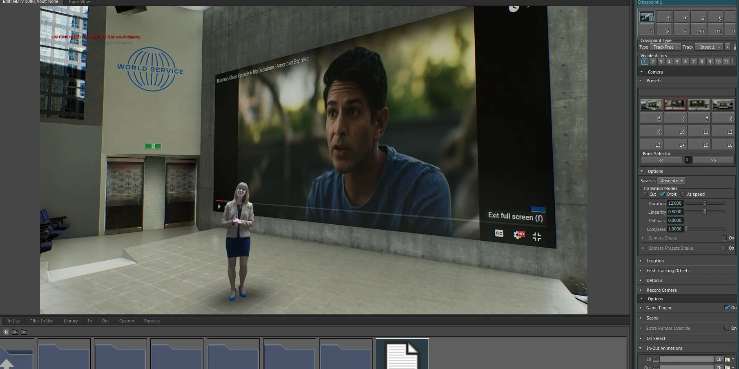Select crosspoint slot 9

tap(681, 29)
